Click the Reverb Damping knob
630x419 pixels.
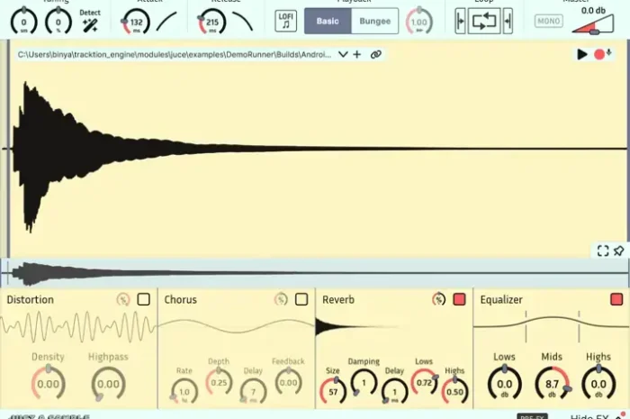pyautogui.click(x=364, y=383)
